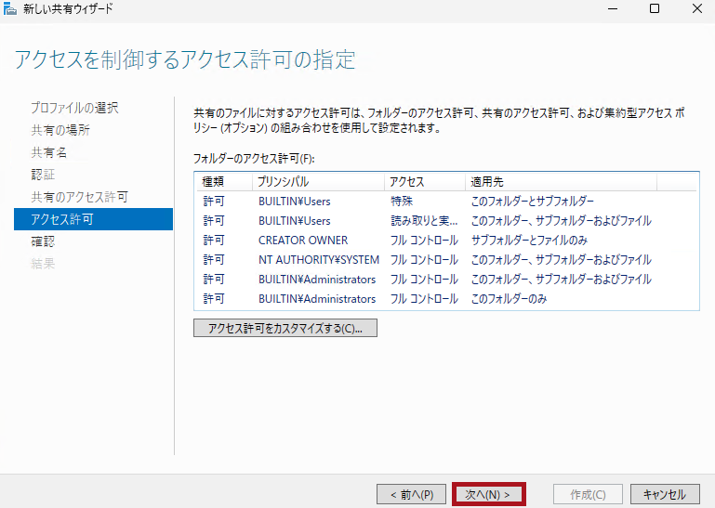Viewport: 715px width, 508px height.
Task: Sort by the プリンシパル column header
Action: (318, 182)
